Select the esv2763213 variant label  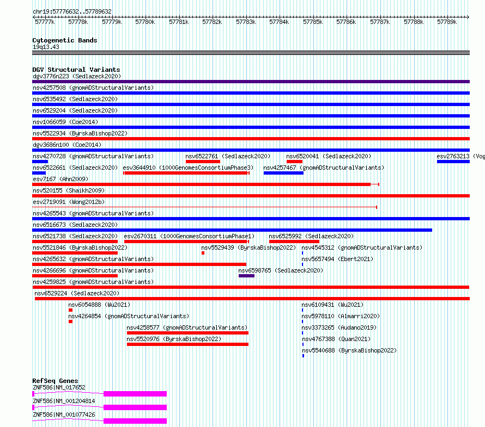461,156
